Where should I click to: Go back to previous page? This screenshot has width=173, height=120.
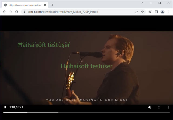(x=4, y=12)
